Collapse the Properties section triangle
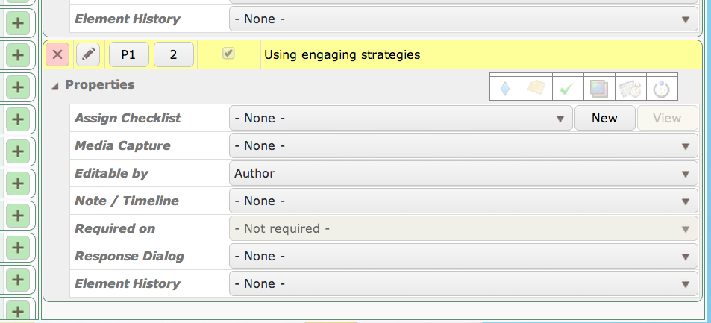The height and width of the screenshot is (323, 711). tap(55, 86)
